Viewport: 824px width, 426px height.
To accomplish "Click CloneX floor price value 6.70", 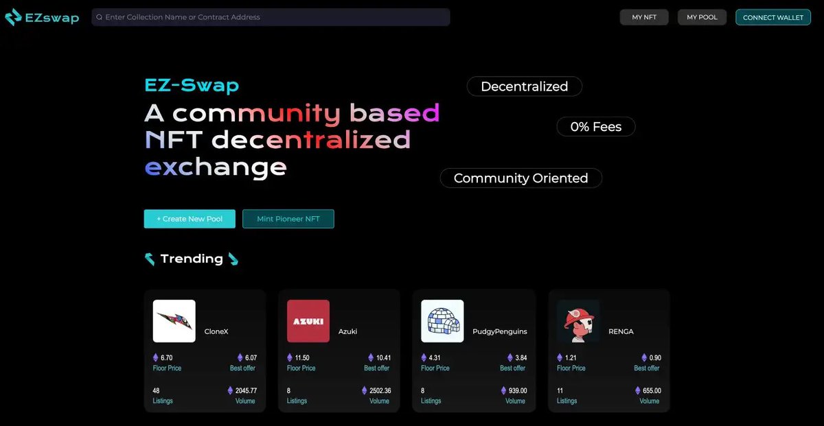I will pyautogui.click(x=166, y=358).
